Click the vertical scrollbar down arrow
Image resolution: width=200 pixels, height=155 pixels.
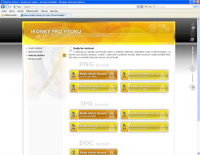(198, 153)
